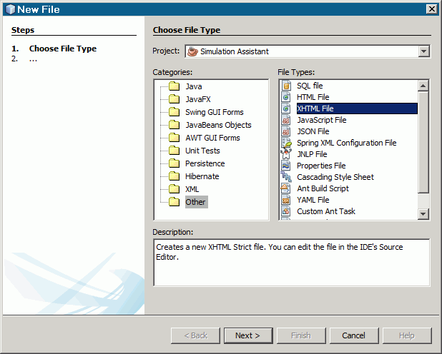This screenshot has height=354, width=442.
Task: Click the Custom Ant Task icon
Action: [286, 211]
